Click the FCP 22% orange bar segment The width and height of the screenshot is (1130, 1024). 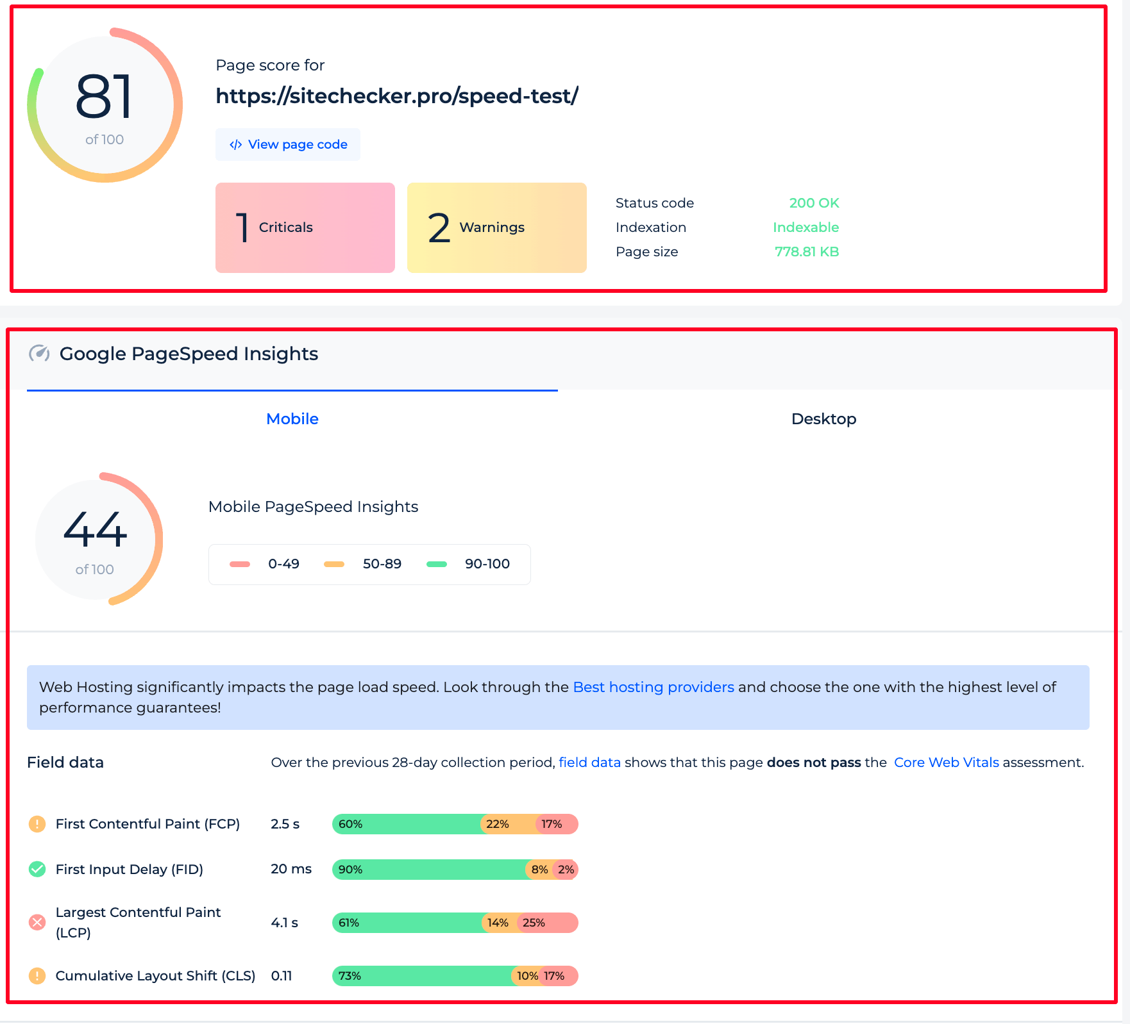(509, 824)
